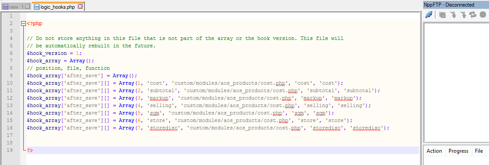The height and width of the screenshot is (165, 489).
Task: Click the line 9 after_save Array() statement
Action: click(82, 75)
